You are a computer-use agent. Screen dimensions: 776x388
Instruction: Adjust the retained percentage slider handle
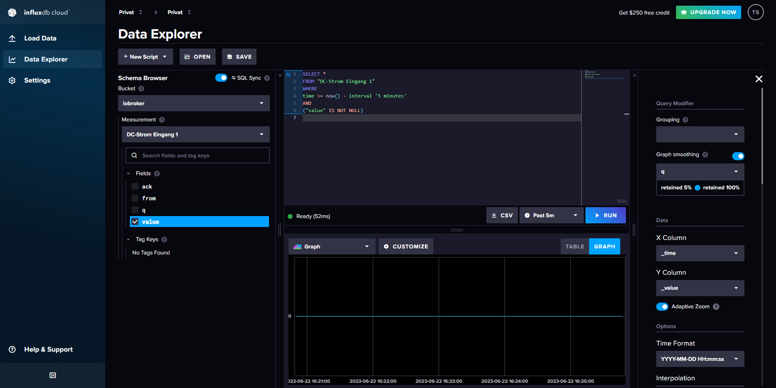point(698,188)
